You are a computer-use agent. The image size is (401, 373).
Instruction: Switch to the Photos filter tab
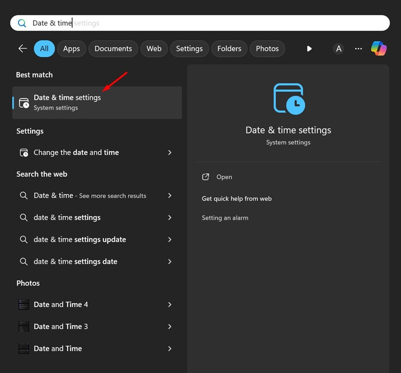267,48
